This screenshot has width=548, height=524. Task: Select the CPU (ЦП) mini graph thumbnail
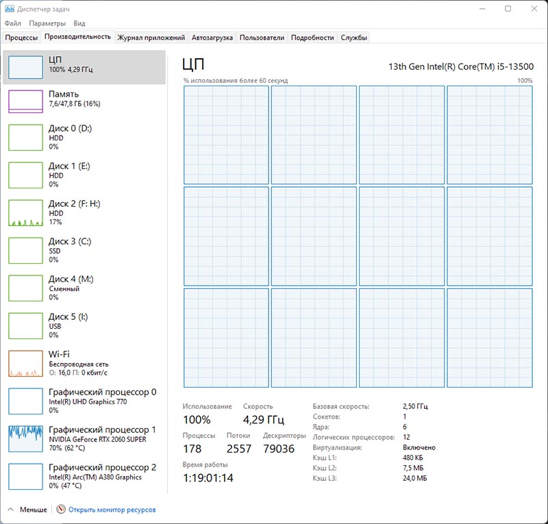25,67
